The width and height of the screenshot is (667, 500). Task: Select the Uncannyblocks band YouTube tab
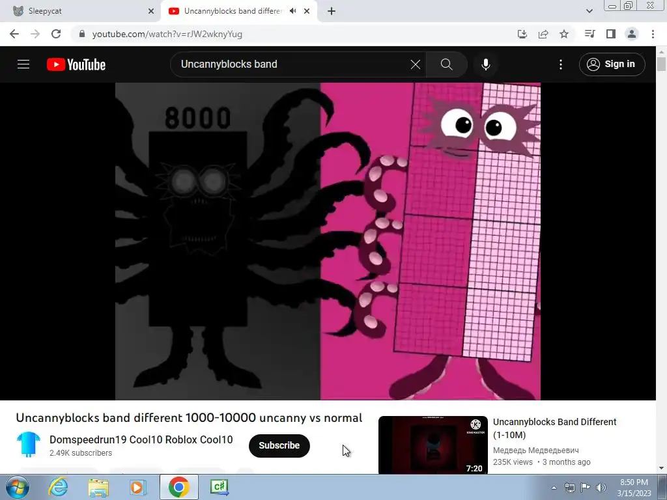pyautogui.click(x=232, y=11)
